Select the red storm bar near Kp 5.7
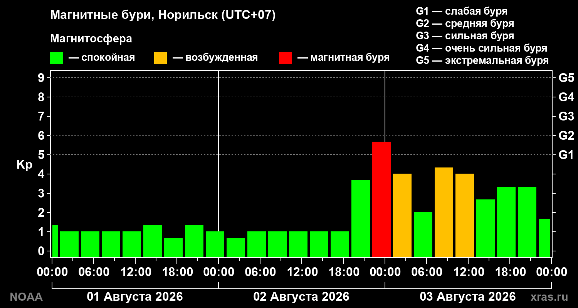This screenshot has height=308, width=578. pos(381,199)
